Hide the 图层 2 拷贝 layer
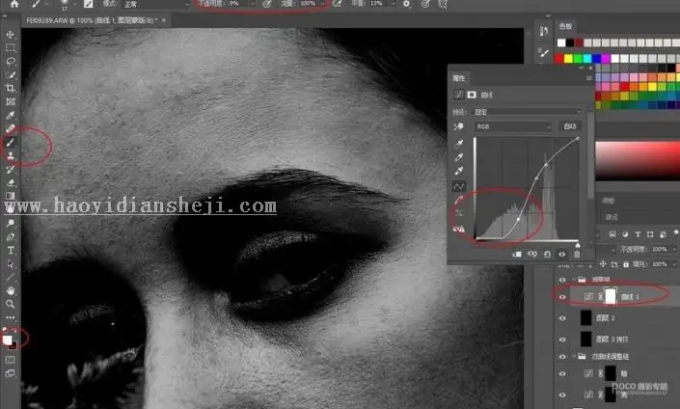This screenshot has height=409, width=680. (562, 340)
